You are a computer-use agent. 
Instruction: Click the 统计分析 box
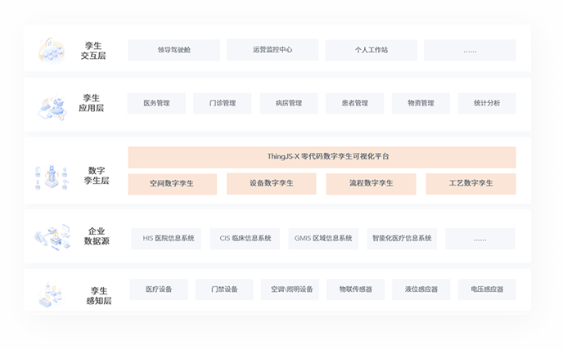coord(487,103)
